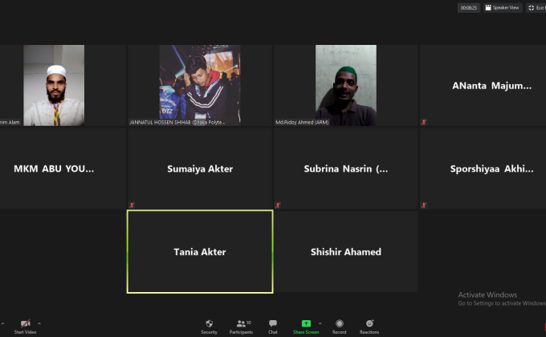Click muted mic icon on ANanta Majum tile

(x=424, y=122)
